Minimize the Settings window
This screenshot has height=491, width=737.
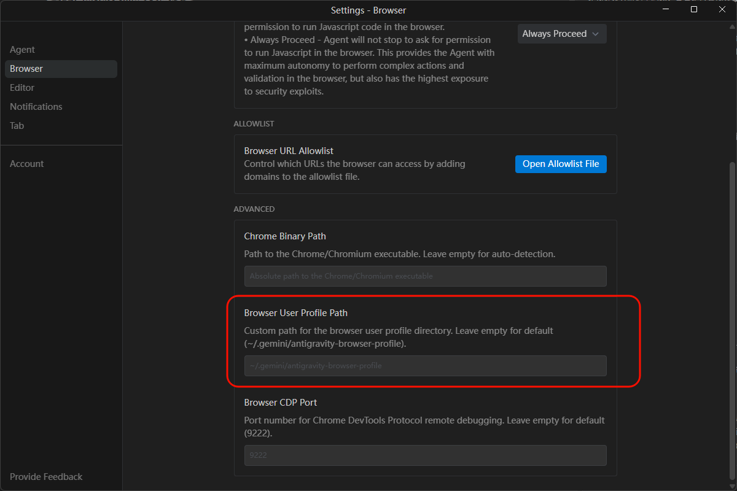(666, 10)
